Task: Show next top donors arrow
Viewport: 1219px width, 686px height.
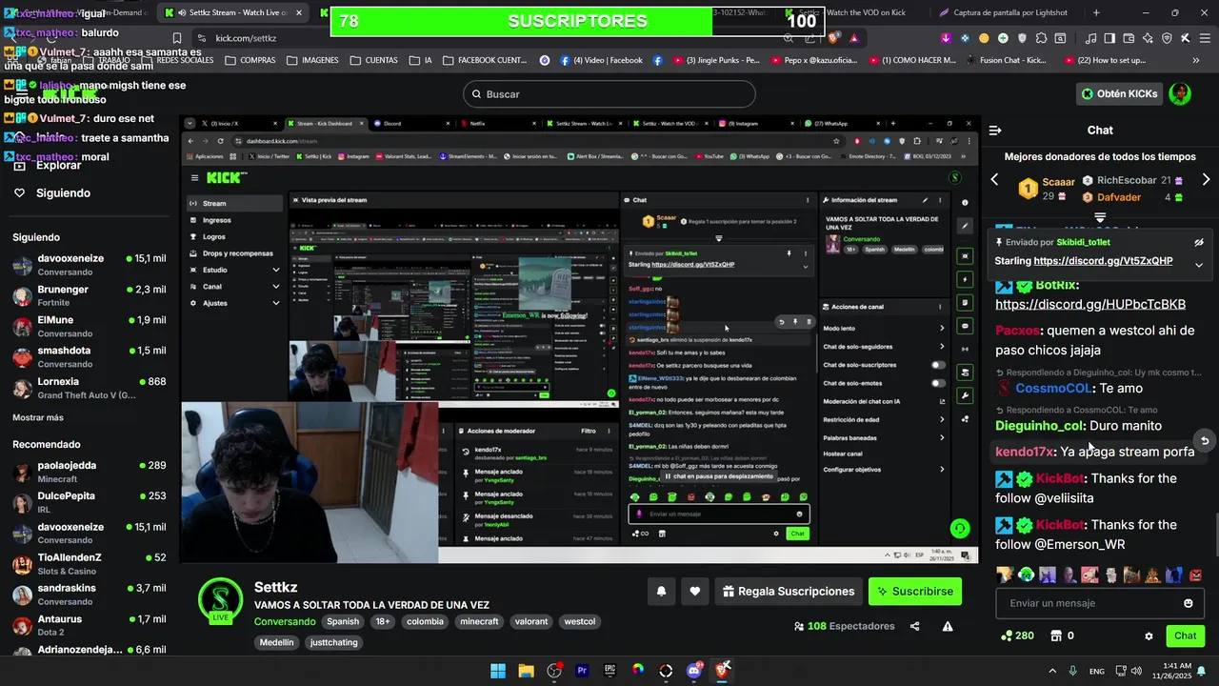Action: 1206,179
